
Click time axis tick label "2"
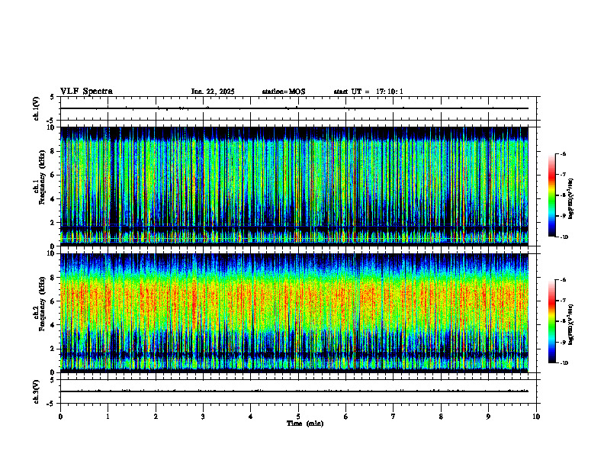pyautogui.click(x=156, y=417)
